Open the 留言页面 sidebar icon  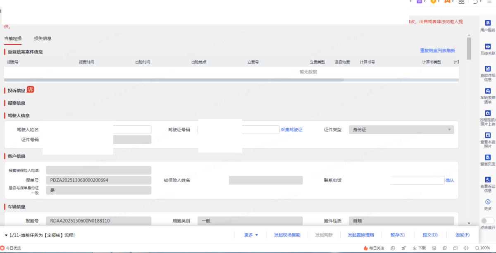pyautogui.click(x=487, y=158)
